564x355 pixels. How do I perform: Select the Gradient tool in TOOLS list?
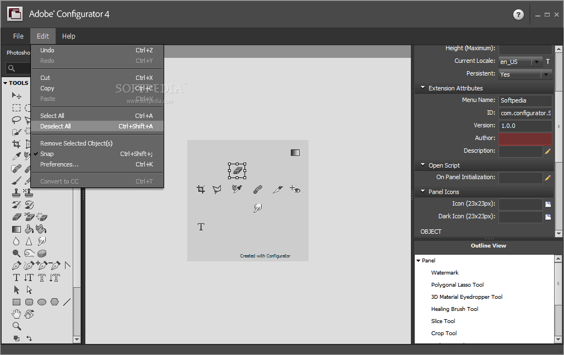[17, 229]
